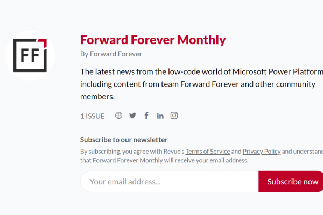Click the By subscribing consent text
Viewport: 323px width, 215px height.
201,156
